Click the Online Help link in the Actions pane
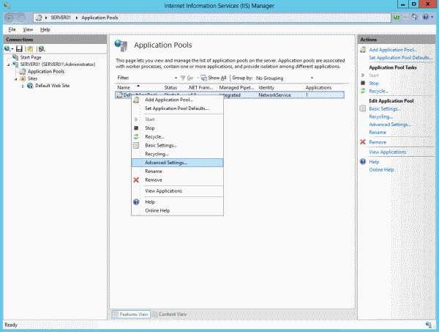 (x=381, y=169)
